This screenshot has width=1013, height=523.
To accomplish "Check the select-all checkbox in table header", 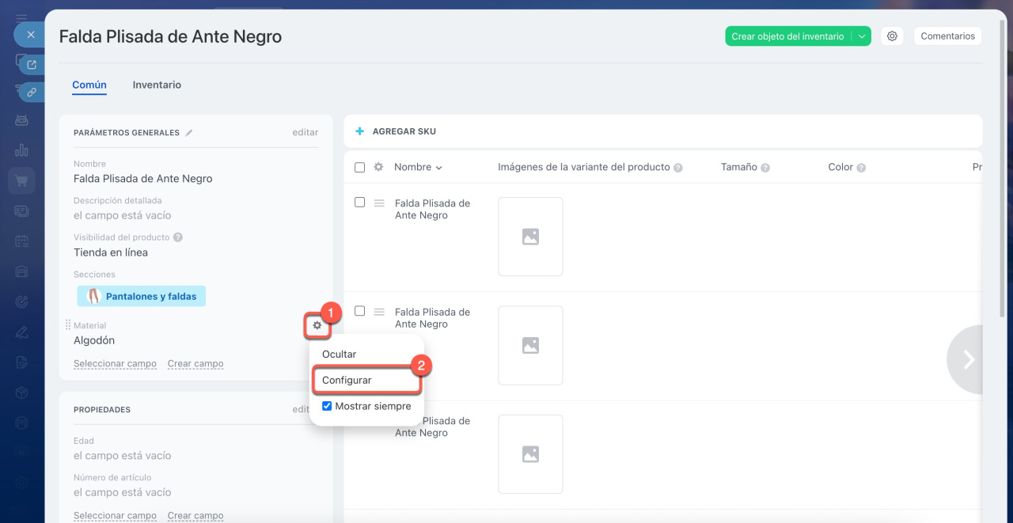I will [359, 167].
